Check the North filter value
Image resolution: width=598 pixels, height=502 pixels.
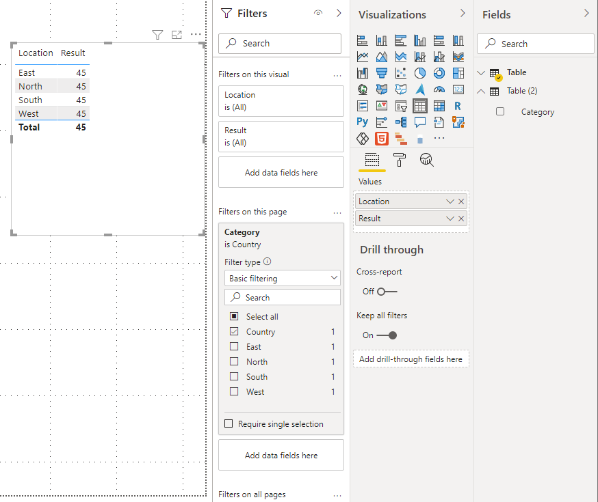(x=234, y=361)
